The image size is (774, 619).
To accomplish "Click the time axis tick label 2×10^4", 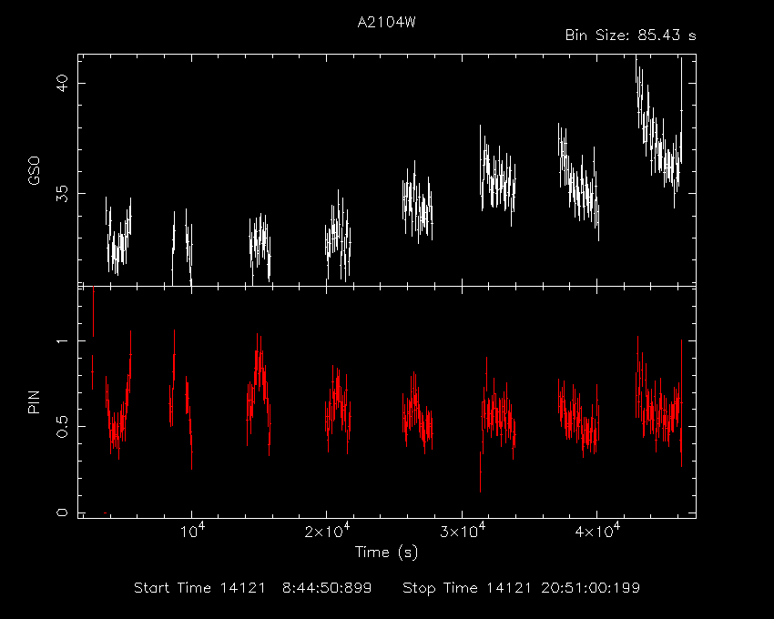I will 327,531.
